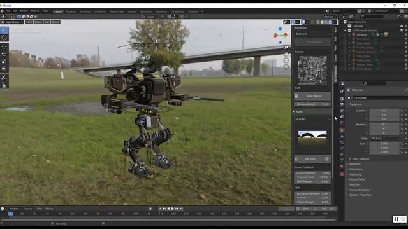
Task: Switch to the Shading workspace tab
Action: click(132, 11)
